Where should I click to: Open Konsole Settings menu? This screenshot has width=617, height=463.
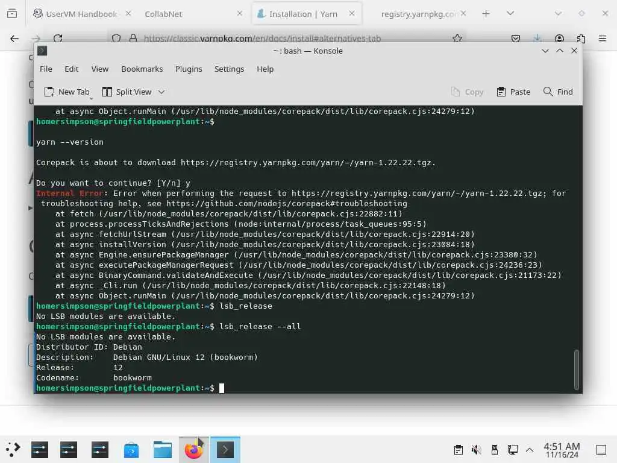click(229, 69)
